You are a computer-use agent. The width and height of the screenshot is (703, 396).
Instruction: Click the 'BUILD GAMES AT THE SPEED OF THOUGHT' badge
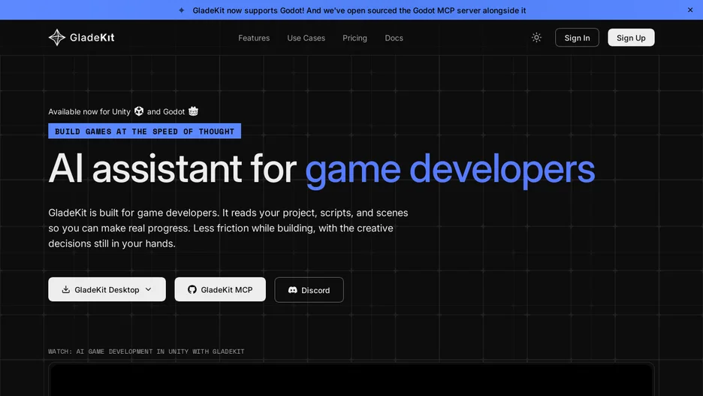[x=144, y=131]
